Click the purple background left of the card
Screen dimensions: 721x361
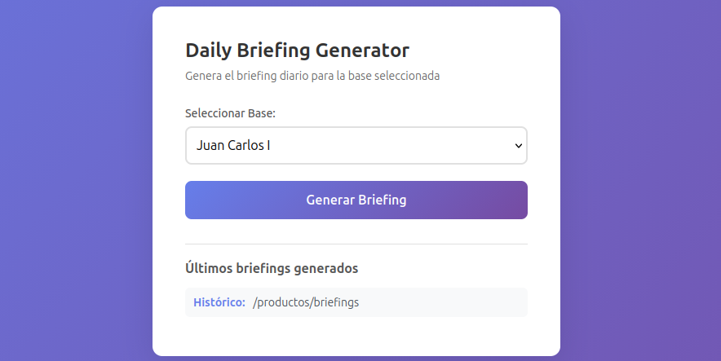[x=73, y=179]
